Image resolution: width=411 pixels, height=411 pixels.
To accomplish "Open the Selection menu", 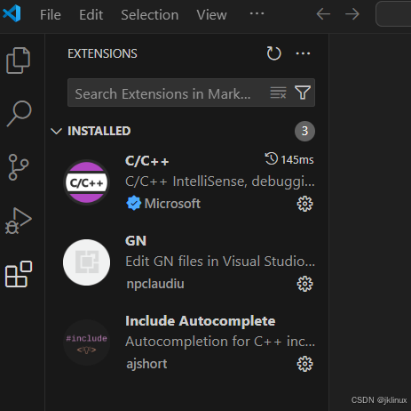I will click(150, 15).
